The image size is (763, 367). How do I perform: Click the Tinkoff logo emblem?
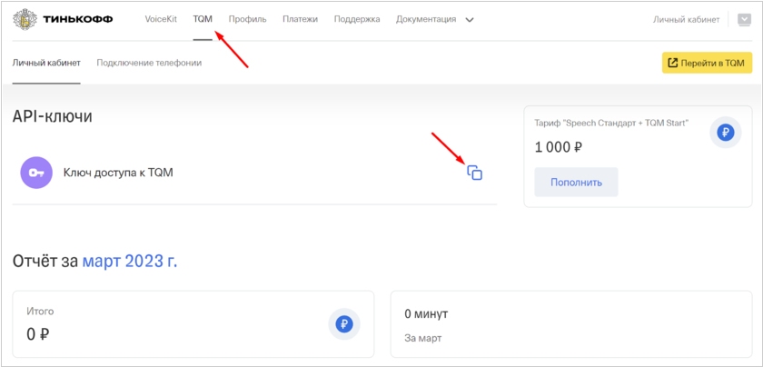[25, 19]
